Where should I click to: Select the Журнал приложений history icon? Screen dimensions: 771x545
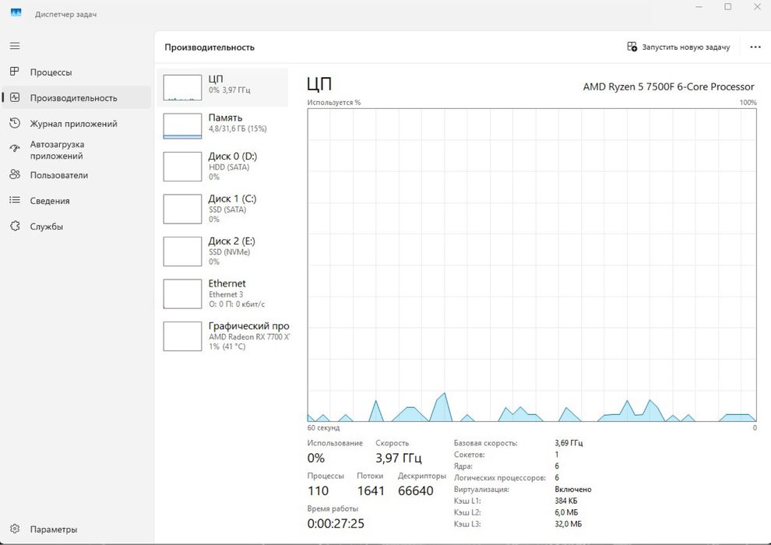point(15,123)
